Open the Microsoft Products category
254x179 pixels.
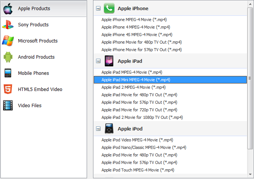coord(44,41)
